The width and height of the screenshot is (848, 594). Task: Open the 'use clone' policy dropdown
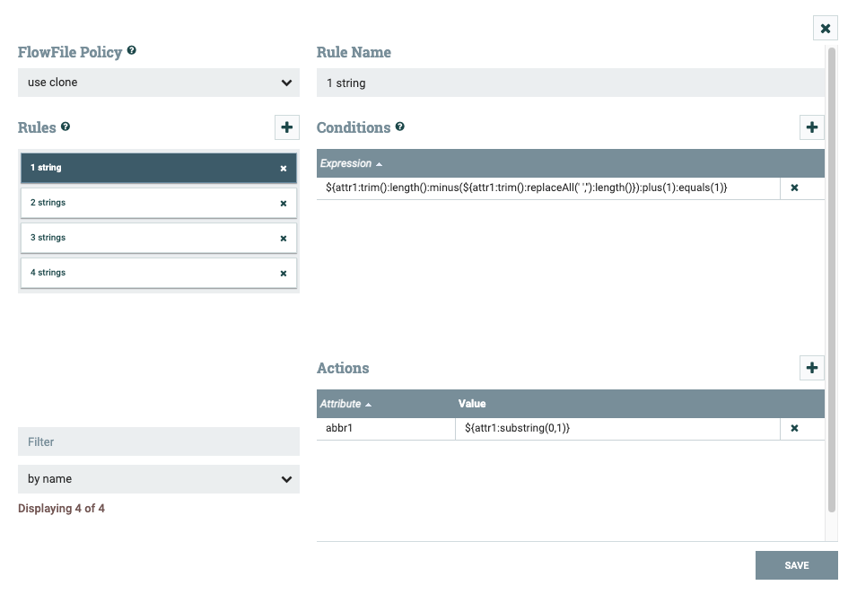pos(159,83)
